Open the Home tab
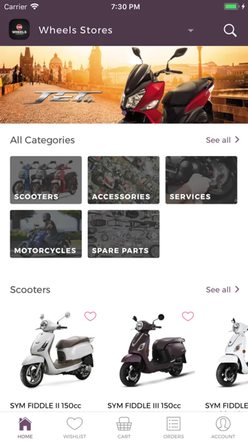 pos(25,428)
